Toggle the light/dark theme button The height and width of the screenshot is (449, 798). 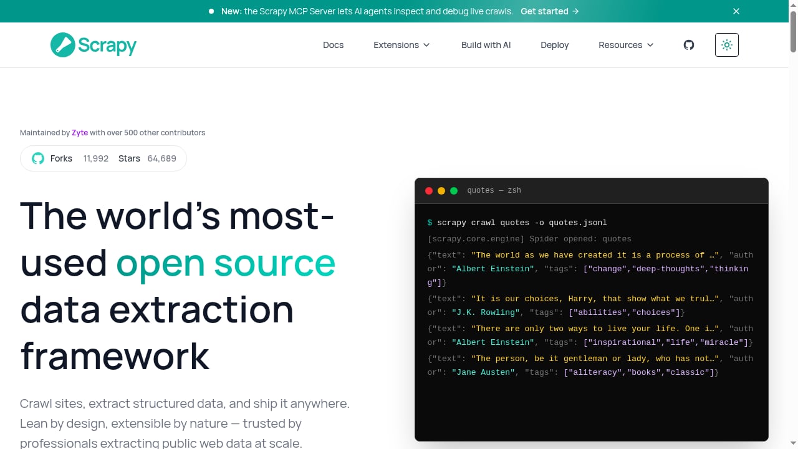coord(727,45)
